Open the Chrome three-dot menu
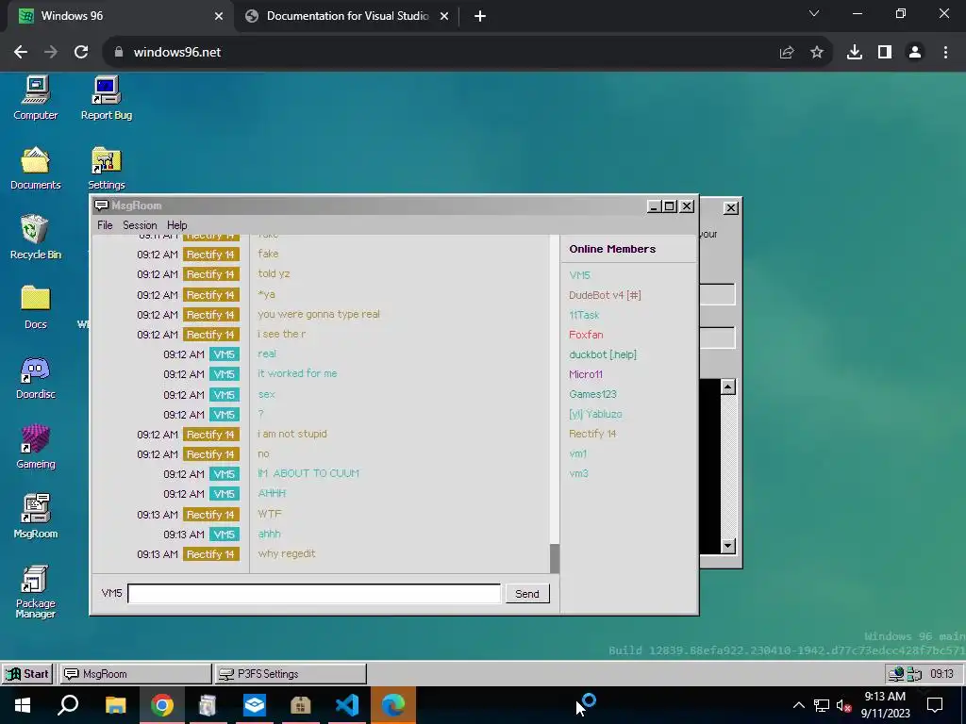Viewport: 966px width, 724px height. [x=945, y=53]
